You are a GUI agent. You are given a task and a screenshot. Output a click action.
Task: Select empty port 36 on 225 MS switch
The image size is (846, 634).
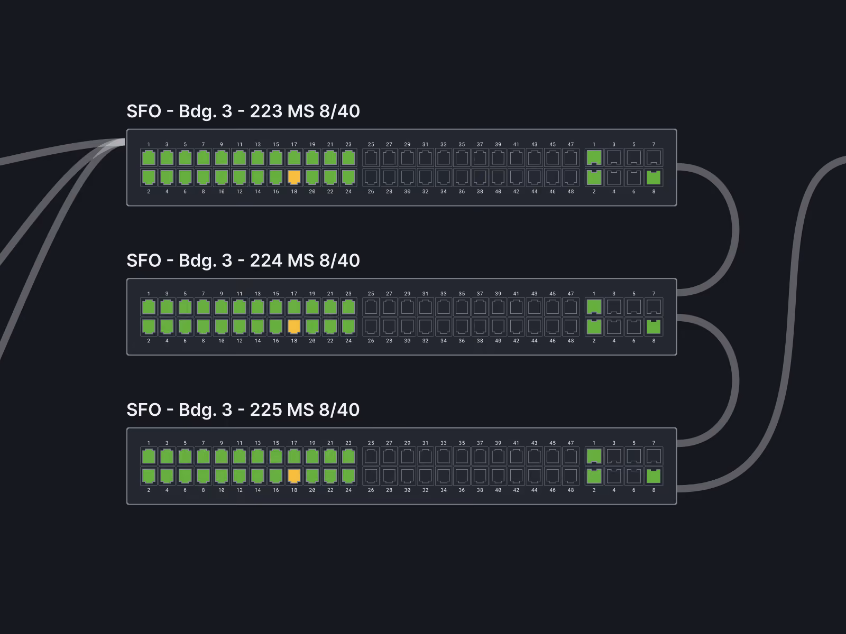pos(462,476)
